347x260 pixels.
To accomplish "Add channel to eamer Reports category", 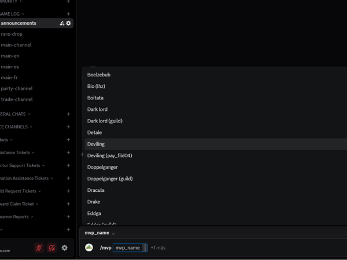I will pos(68,217).
